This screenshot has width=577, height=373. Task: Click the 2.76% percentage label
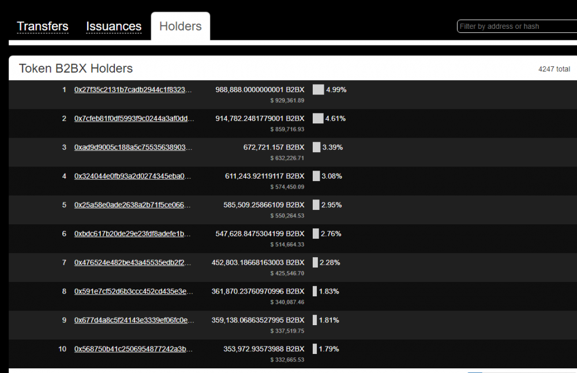(331, 233)
